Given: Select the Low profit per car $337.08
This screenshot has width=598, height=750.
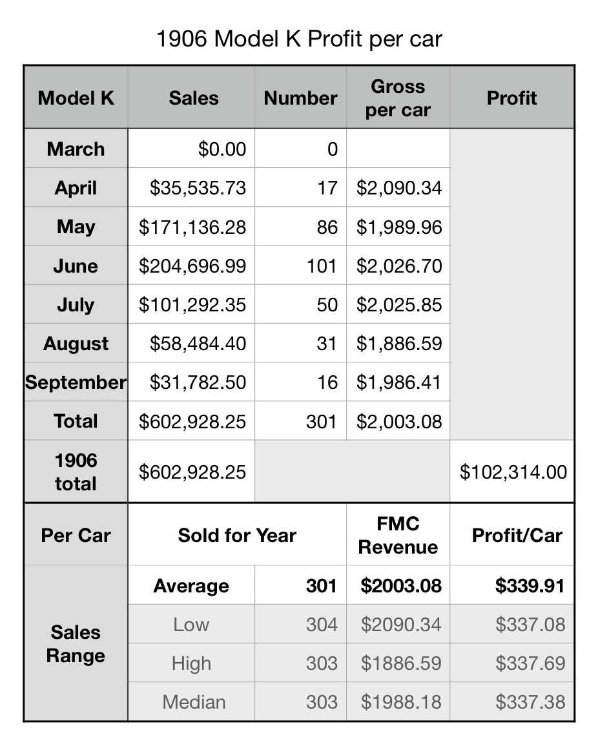Looking at the screenshot, I should coord(530,625).
